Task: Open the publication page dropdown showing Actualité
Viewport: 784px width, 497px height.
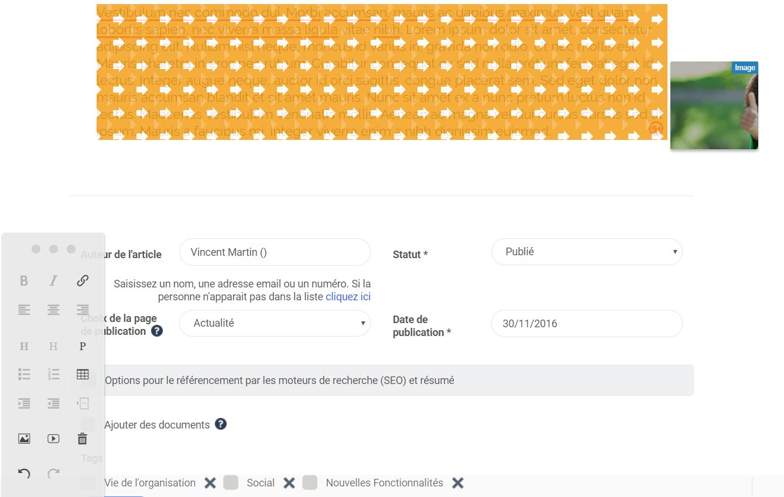Action: pos(275,323)
